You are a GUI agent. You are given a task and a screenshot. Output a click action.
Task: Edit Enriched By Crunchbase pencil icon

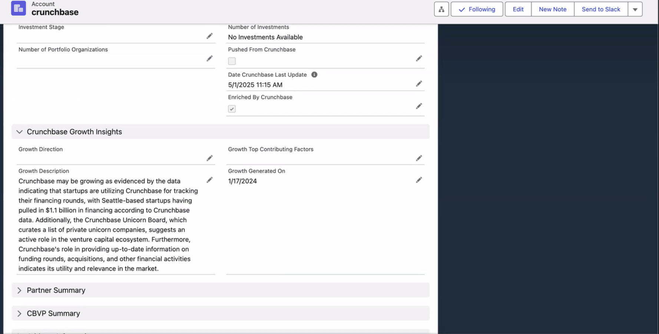419,106
